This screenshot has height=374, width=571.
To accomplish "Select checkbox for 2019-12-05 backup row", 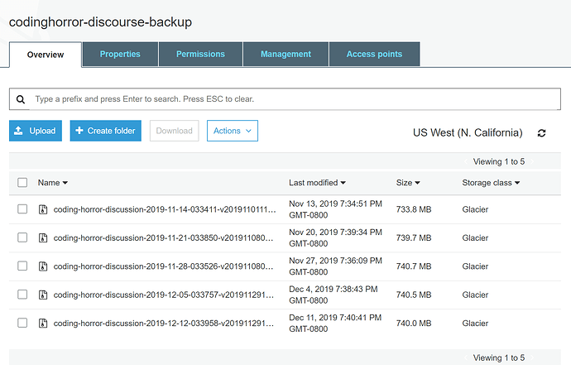I will (x=22, y=295).
